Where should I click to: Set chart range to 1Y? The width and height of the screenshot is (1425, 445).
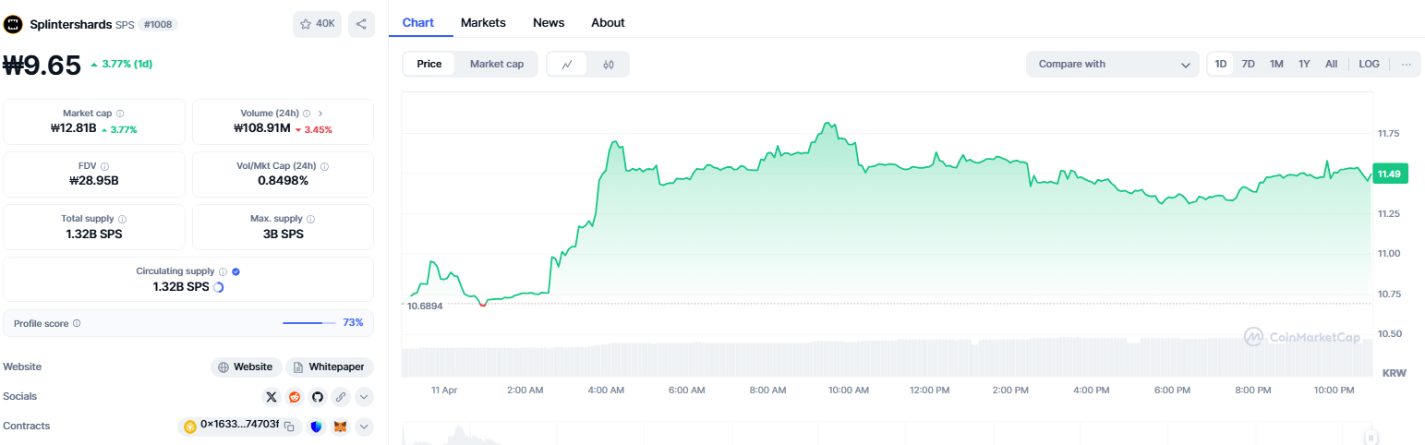[x=1304, y=65]
